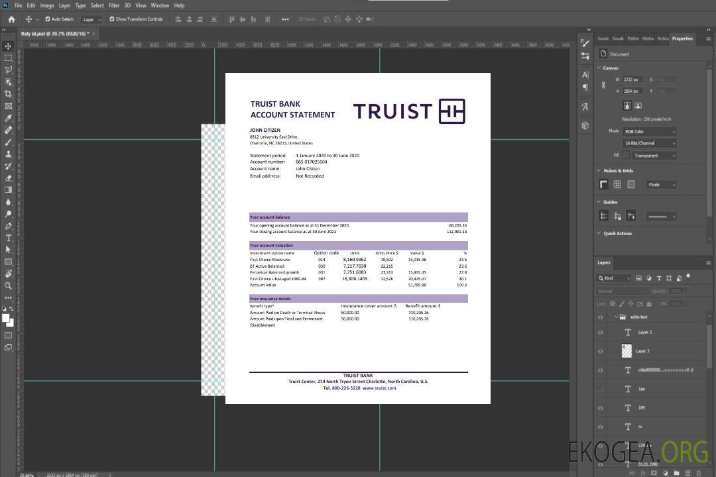The image size is (716, 477).
Task: Hide the 'm' text layer
Action: click(x=601, y=427)
